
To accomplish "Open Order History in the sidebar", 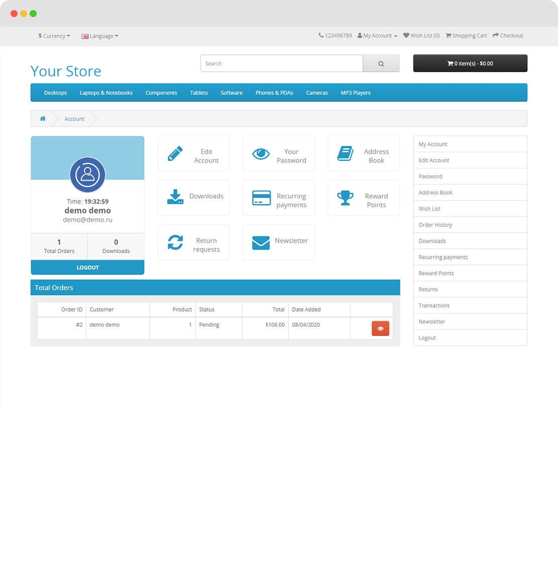I will point(435,225).
